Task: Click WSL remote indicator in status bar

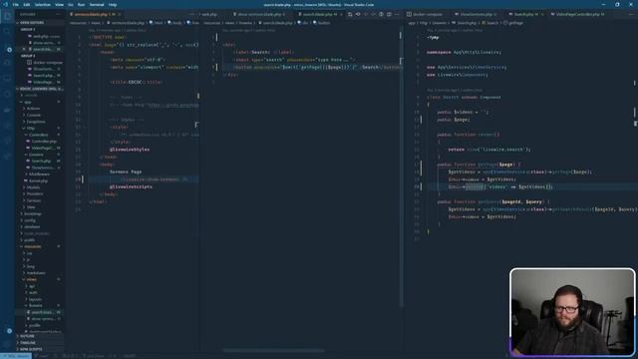Action: pyautogui.click(x=16, y=356)
